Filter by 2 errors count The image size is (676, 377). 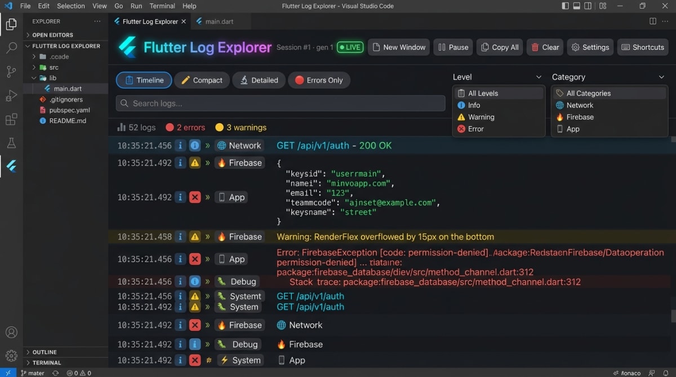coord(185,128)
